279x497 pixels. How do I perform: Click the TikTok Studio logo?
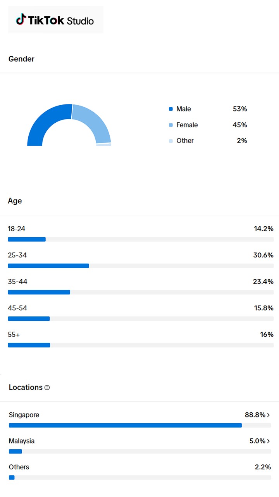coord(55,20)
